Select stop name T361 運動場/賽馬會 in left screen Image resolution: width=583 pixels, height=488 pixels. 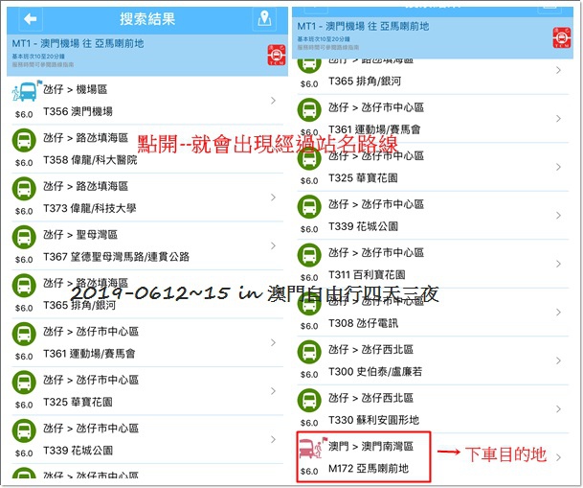tap(89, 353)
